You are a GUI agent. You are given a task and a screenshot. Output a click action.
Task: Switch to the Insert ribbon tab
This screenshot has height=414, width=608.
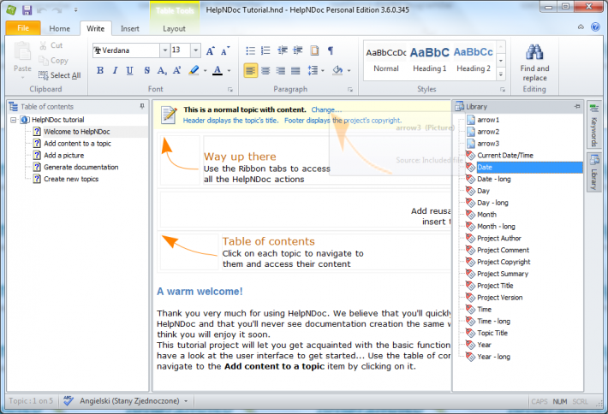(x=129, y=28)
